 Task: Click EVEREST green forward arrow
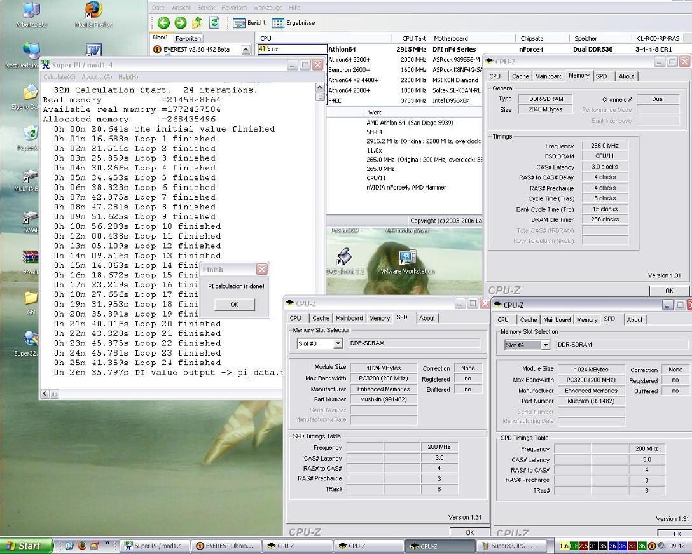[181, 22]
